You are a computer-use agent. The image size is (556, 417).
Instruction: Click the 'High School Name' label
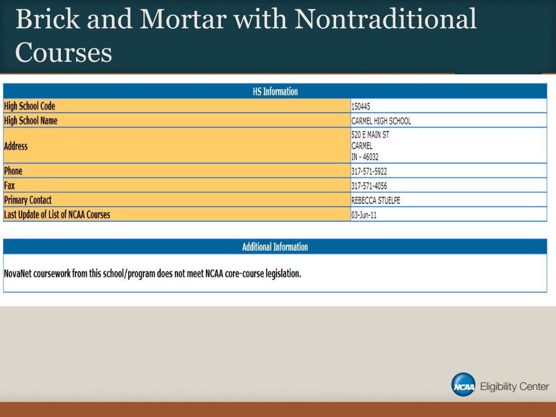tap(30, 121)
